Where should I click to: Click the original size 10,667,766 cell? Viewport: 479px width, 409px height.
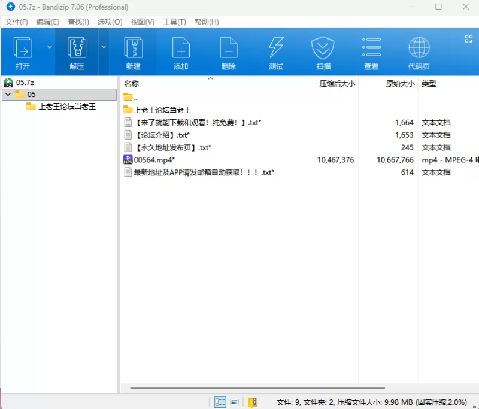coord(395,160)
